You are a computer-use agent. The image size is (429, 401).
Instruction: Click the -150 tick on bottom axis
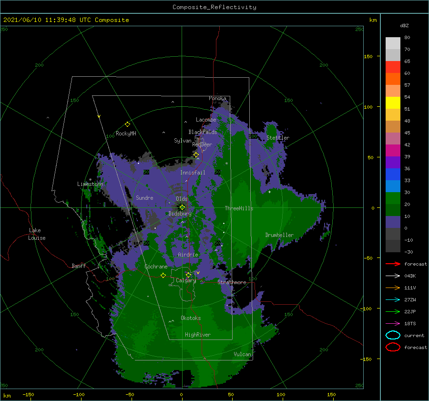coord(28,394)
